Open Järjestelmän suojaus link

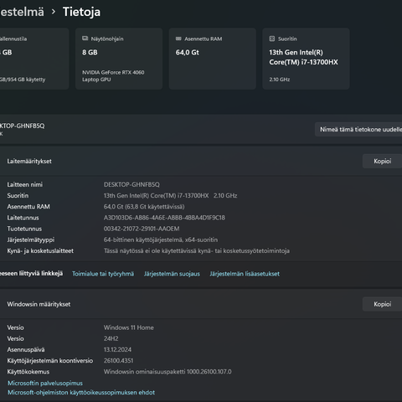click(x=172, y=274)
